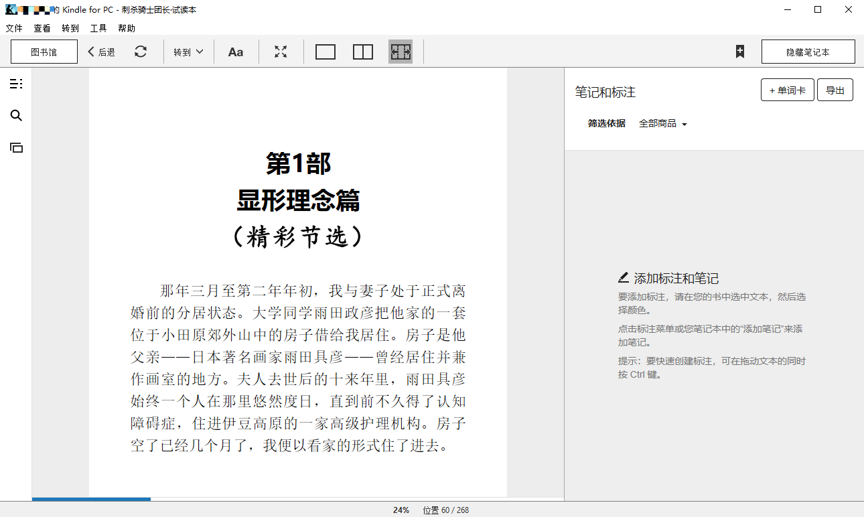Create a new flashcard with + 单词卡
The width and height of the screenshot is (864, 517).
[788, 90]
